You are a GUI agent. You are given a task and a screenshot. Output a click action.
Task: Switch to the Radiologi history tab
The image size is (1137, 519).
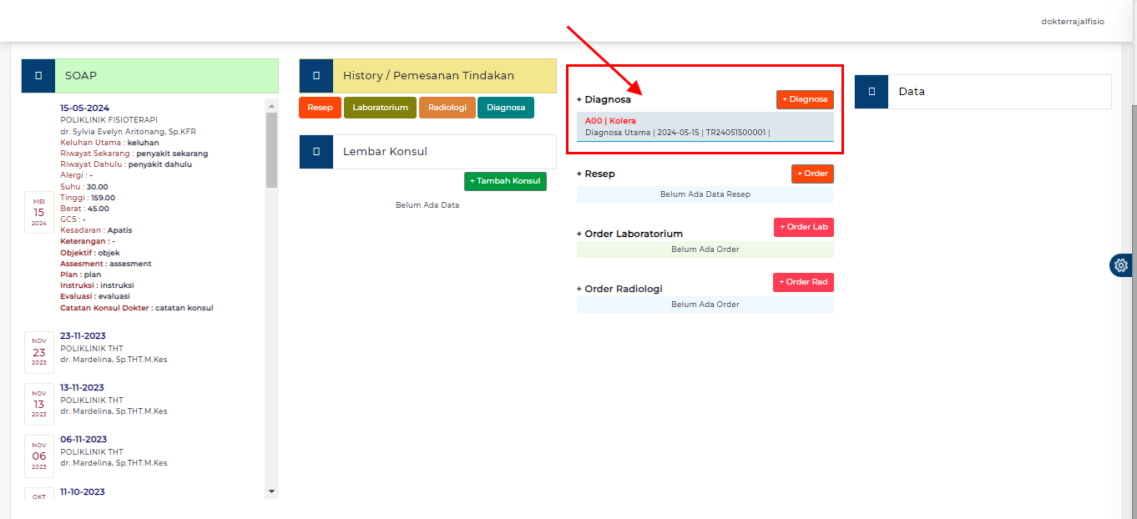[447, 108]
